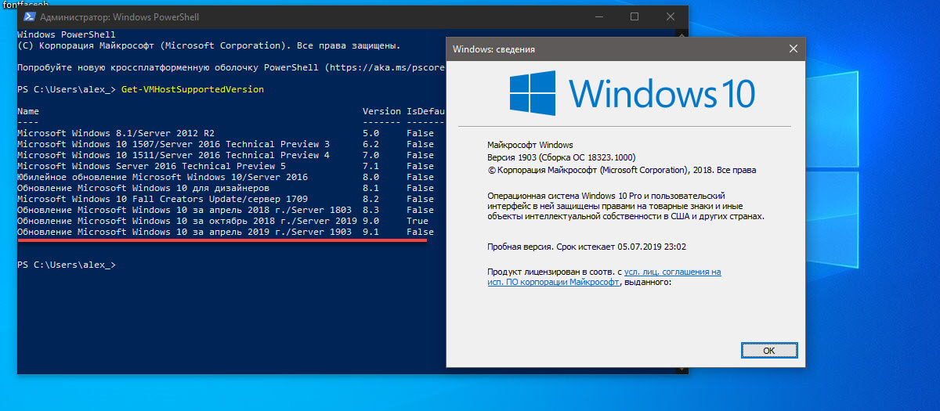Click version value 5.0

coord(371,133)
